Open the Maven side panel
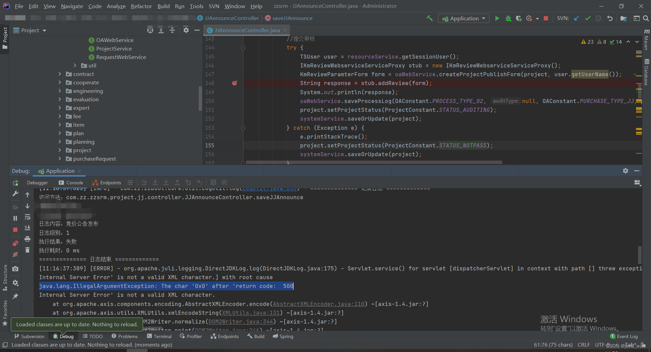The width and height of the screenshot is (651, 352). tap(647, 40)
